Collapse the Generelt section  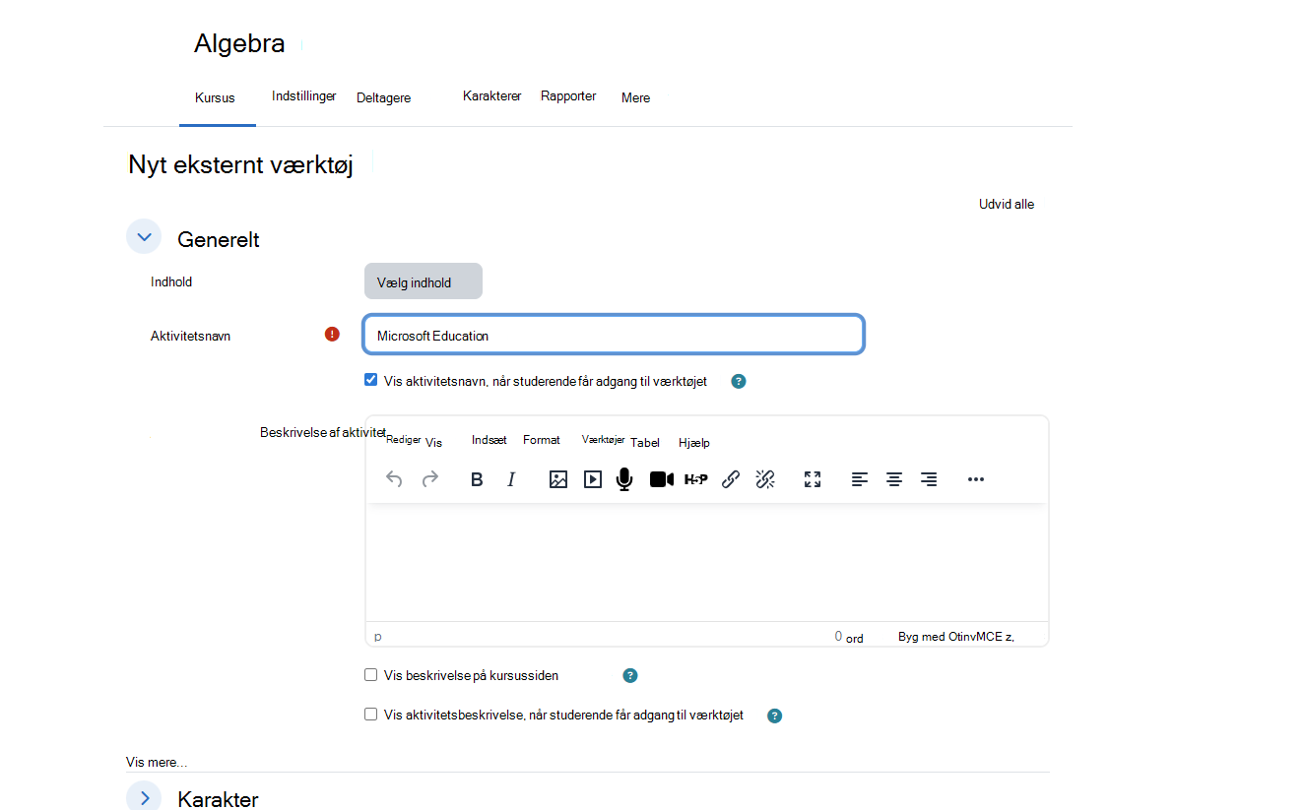144,237
